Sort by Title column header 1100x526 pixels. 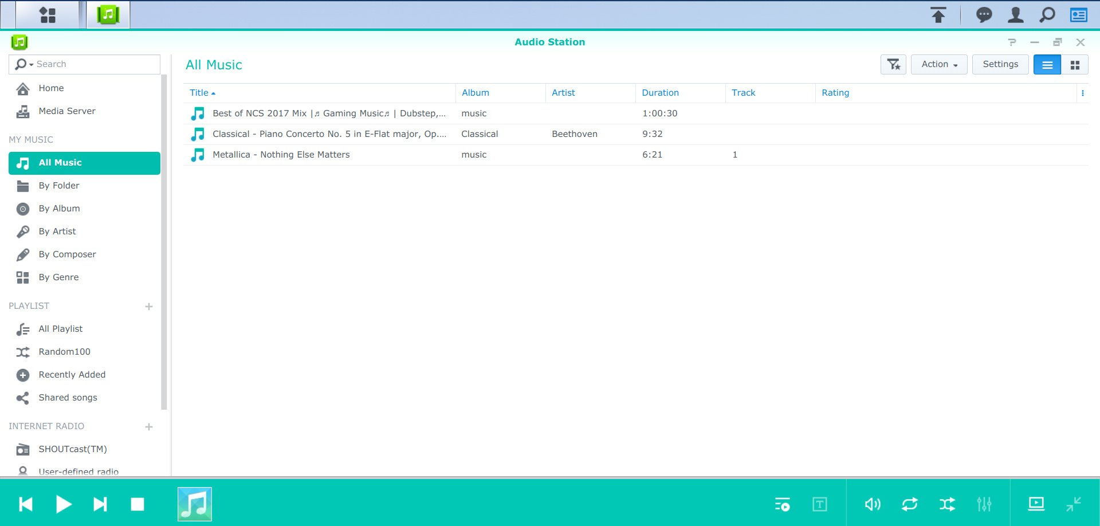319,93
